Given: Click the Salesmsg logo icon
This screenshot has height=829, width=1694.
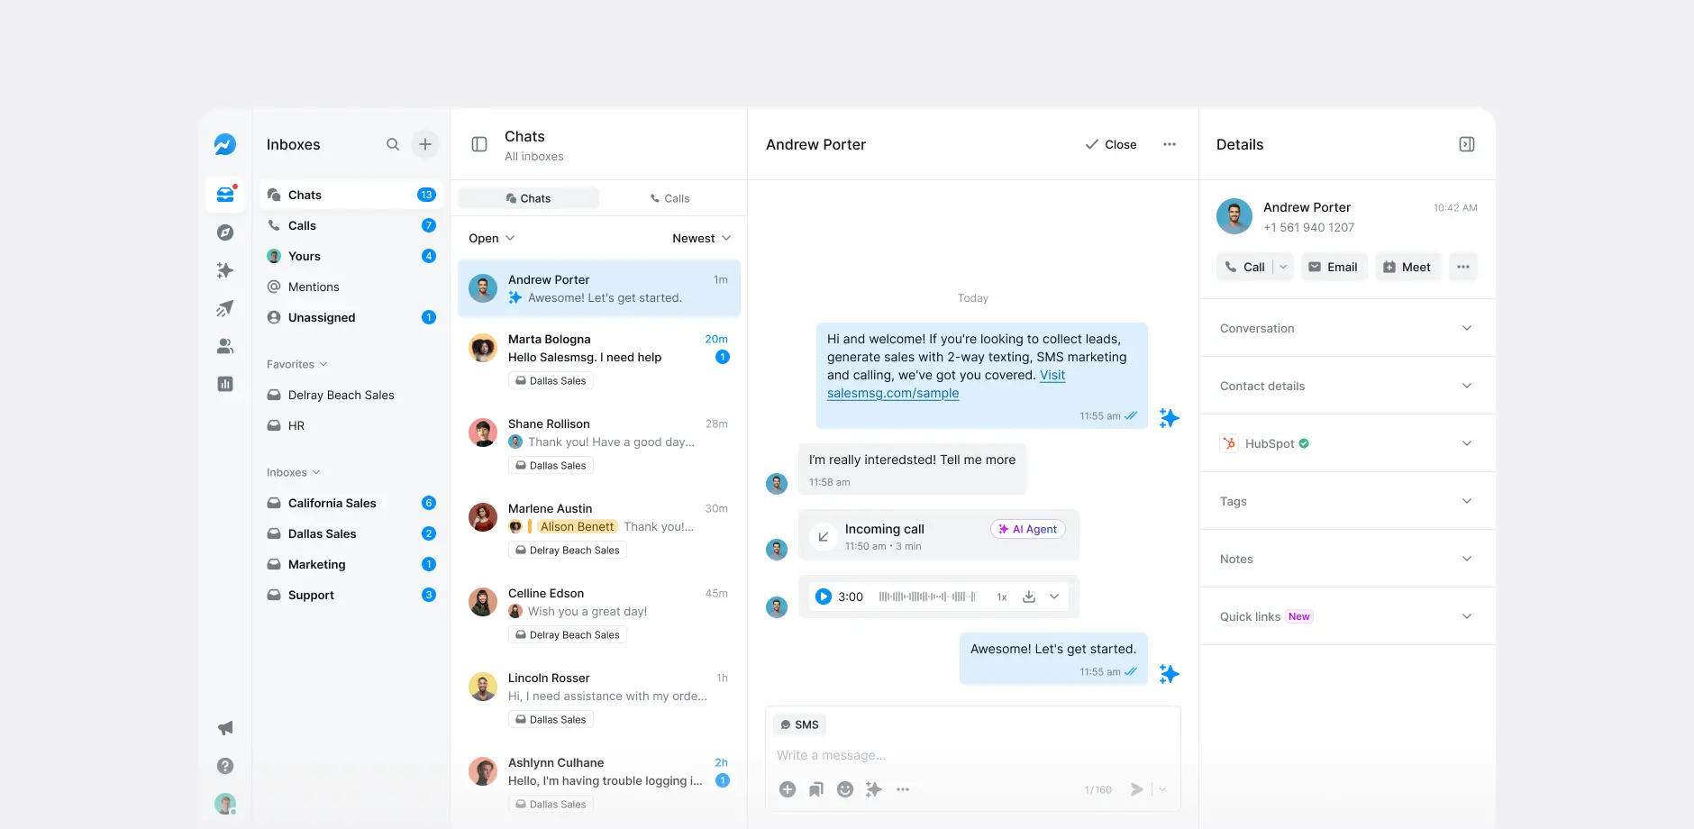Looking at the screenshot, I should [225, 144].
